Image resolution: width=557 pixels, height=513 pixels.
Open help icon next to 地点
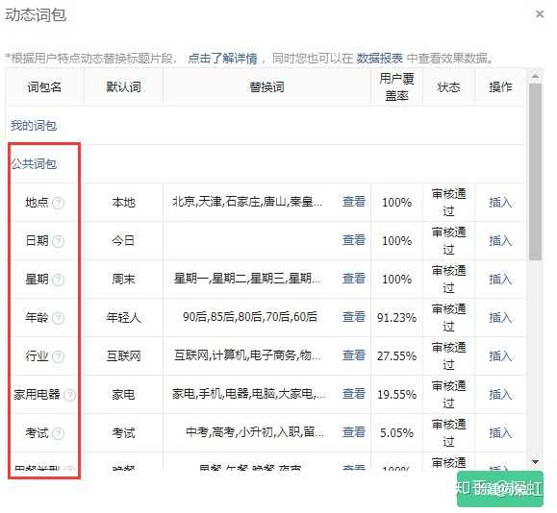[x=58, y=203]
